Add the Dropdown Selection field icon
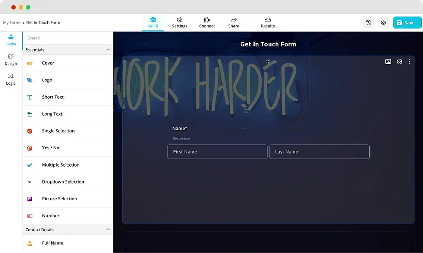The height and width of the screenshot is (253, 423). pos(30,182)
